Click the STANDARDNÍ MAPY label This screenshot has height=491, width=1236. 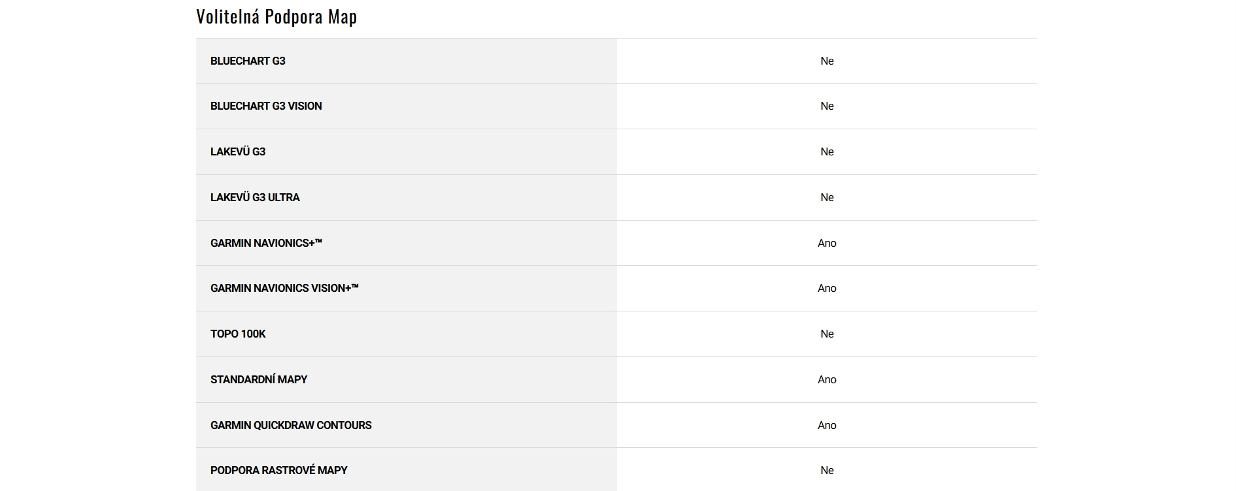point(259,379)
